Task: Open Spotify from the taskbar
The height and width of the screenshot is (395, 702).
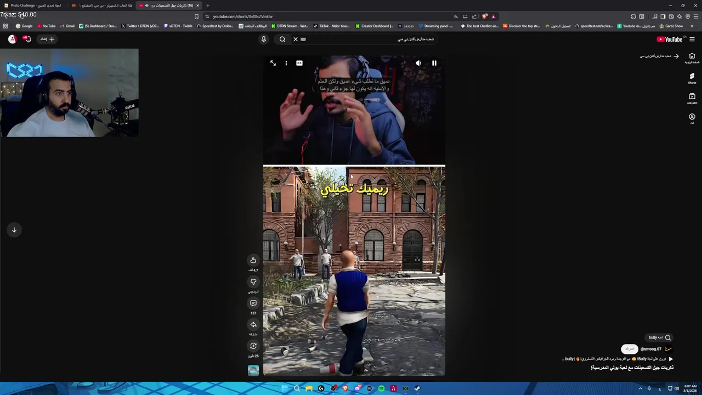Action: click(381, 388)
